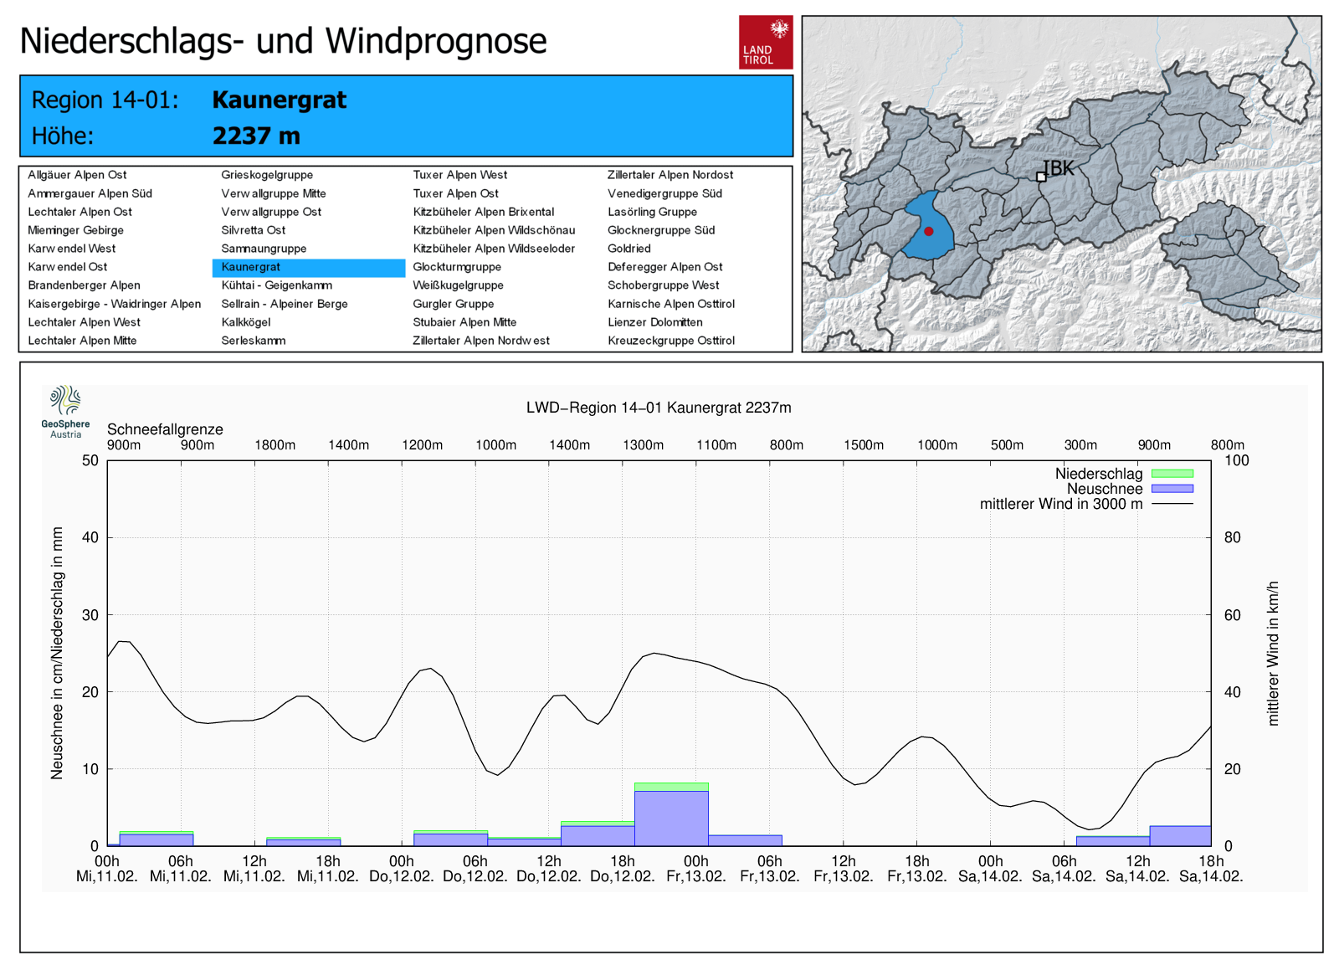Select the highlighted Kaunergrat region link
Viewport: 1339px width, 965px height.
click(x=251, y=267)
